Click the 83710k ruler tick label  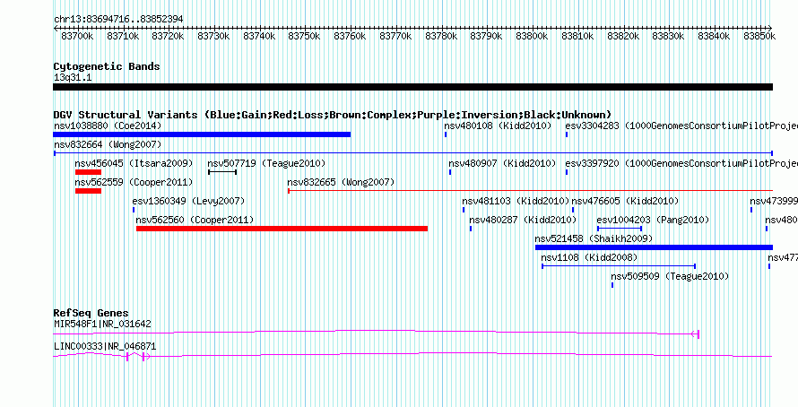(x=123, y=36)
